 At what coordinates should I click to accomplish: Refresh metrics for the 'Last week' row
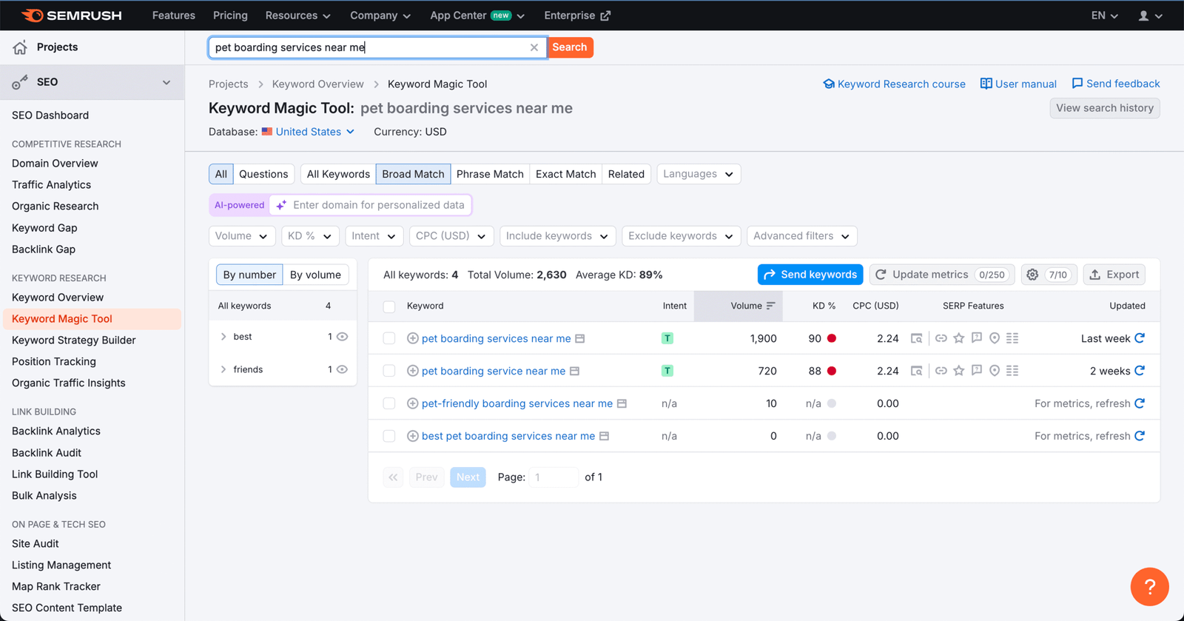pos(1140,338)
